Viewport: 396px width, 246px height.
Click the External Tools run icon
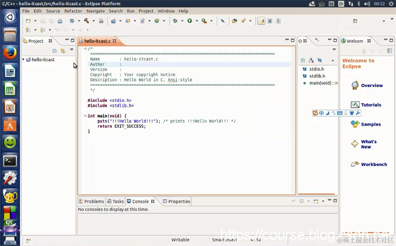pyautogui.click(x=204, y=21)
